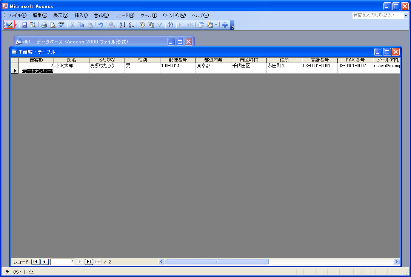
Task: Open the Toolbar Options arrow at toolbar end
Action: point(232,25)
